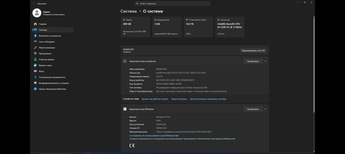Open Специальные возможности accessibility icon
The height and width of the screenshot is (154, 345).
tap(35, 77)
